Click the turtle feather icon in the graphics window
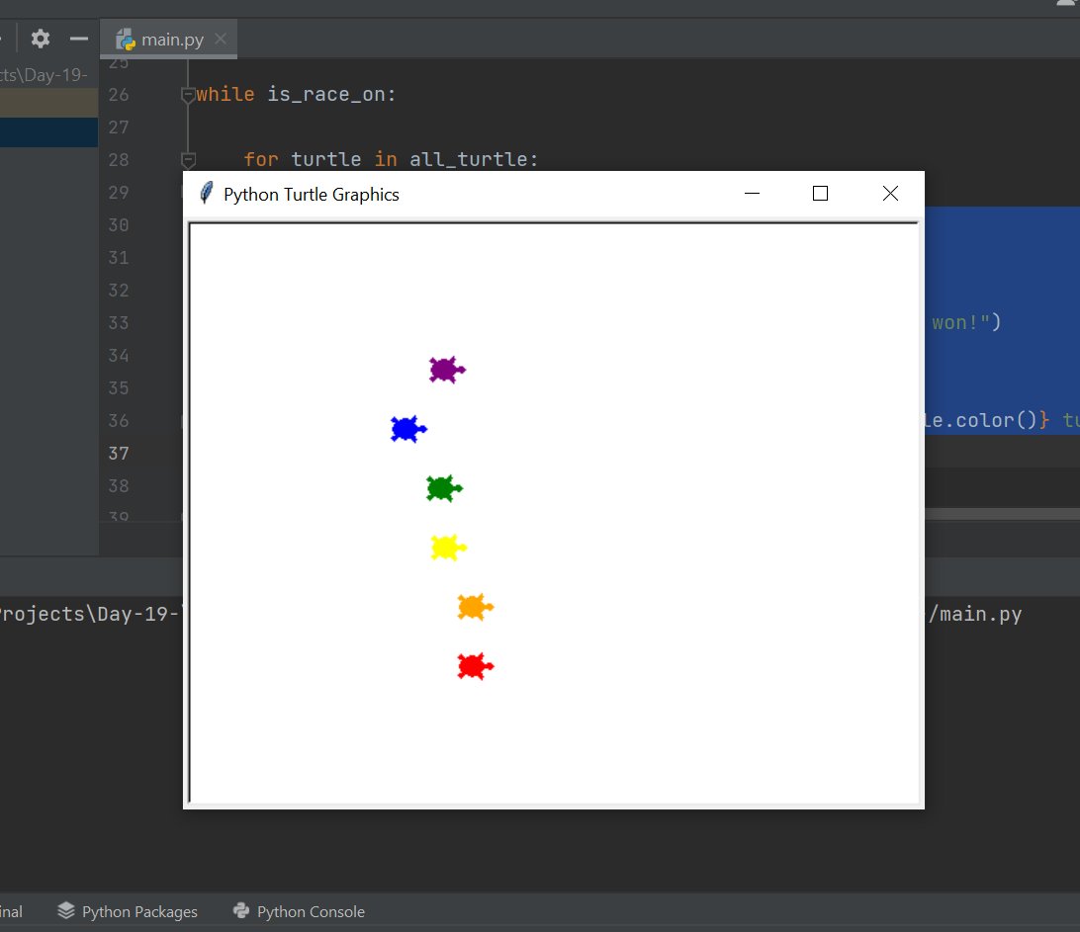Viewport: 1080px width, 932px height. point(208,194)
